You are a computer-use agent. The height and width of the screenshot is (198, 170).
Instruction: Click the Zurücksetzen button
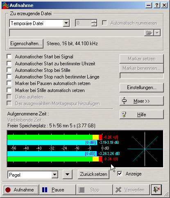pos(93,174)
